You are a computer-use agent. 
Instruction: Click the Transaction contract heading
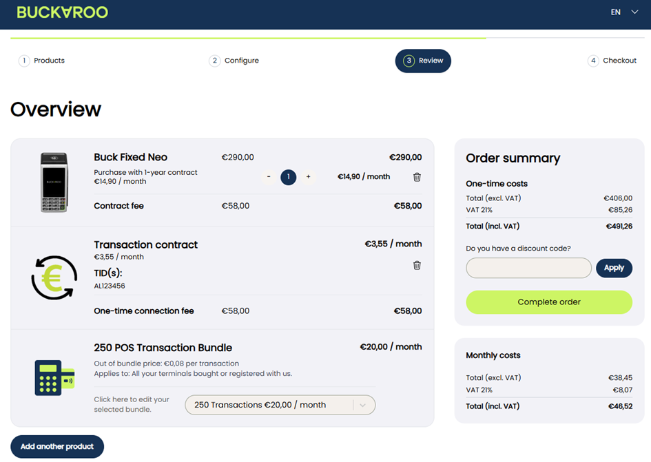point(146,244)
